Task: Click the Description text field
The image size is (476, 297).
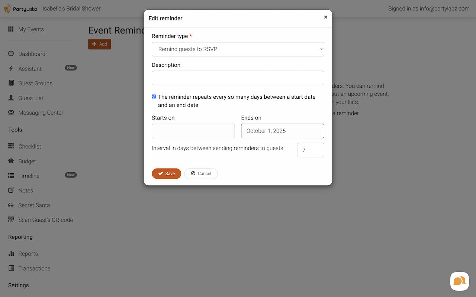Action: [238, 78]
